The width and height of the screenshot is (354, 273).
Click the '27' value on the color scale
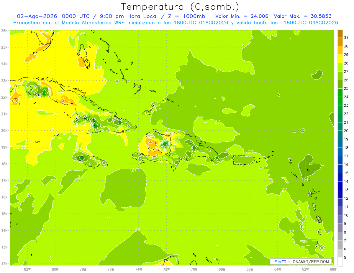(x=346, y=72)
